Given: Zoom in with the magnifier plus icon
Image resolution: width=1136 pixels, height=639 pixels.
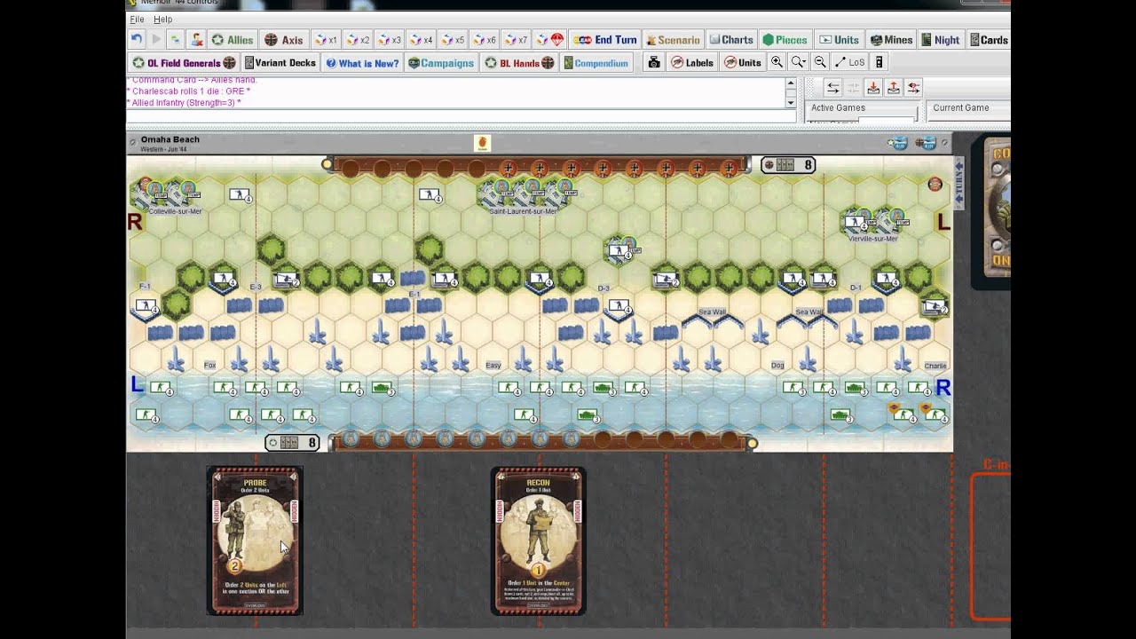Looking at the screenshot, I should pos(777,62).
